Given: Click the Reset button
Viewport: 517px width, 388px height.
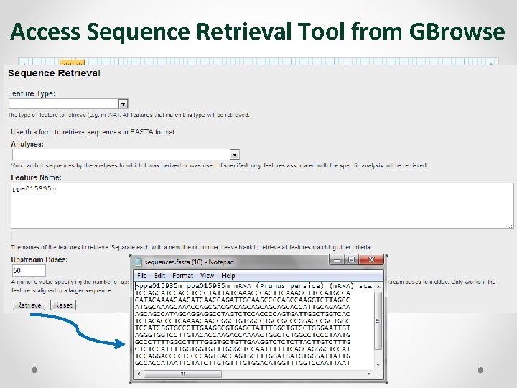Looking at the screenshot, I should click(63, 305).
